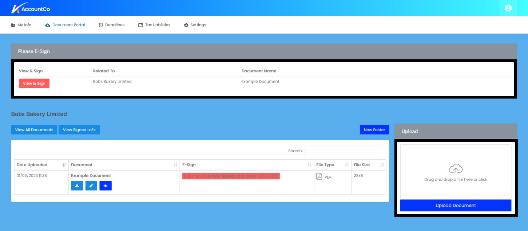Click the AccountCo logo

[30, 8]
